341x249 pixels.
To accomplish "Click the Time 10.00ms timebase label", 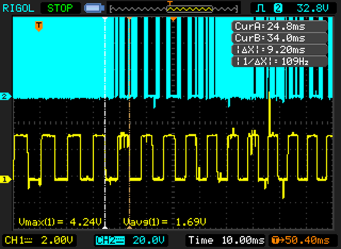I will (226, 240).
